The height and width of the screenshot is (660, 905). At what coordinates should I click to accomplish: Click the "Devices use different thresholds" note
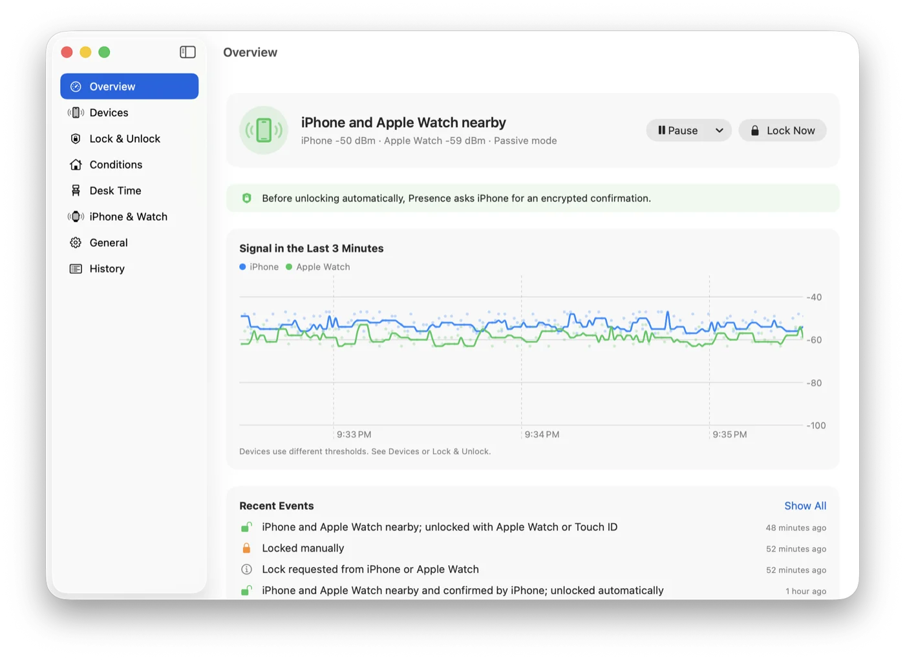365,451
